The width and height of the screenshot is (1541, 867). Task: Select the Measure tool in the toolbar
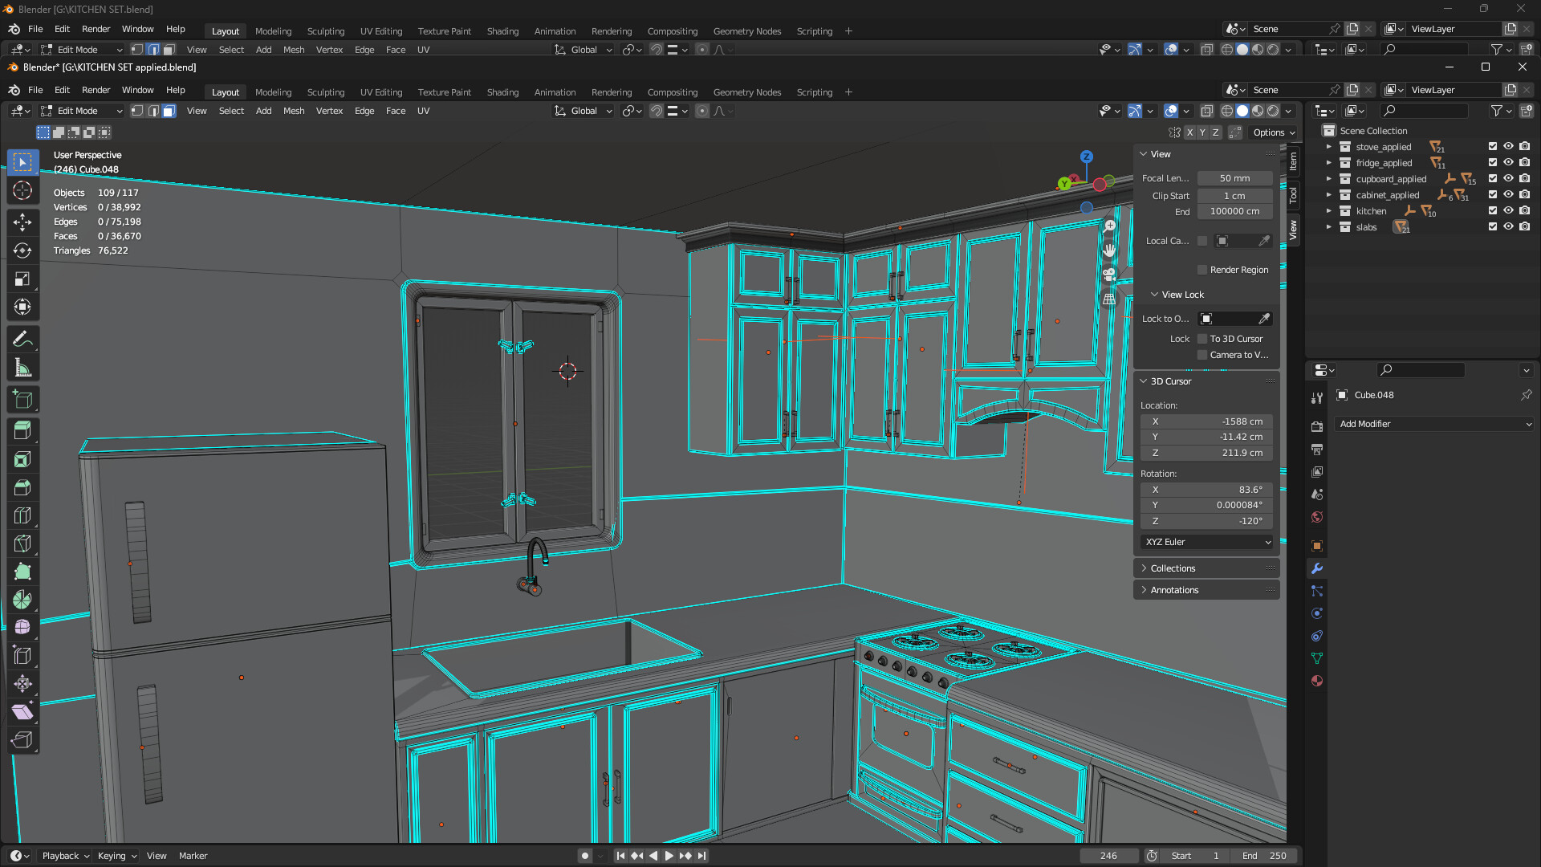click(x=22, y=367)
